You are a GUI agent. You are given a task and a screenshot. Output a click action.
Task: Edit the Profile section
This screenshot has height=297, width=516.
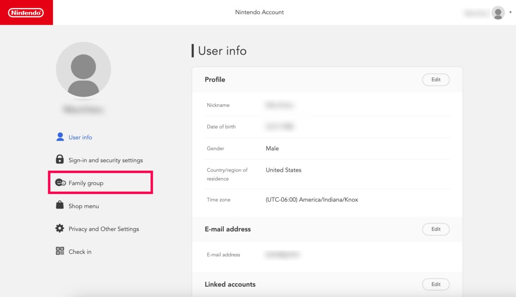(436, 79)
